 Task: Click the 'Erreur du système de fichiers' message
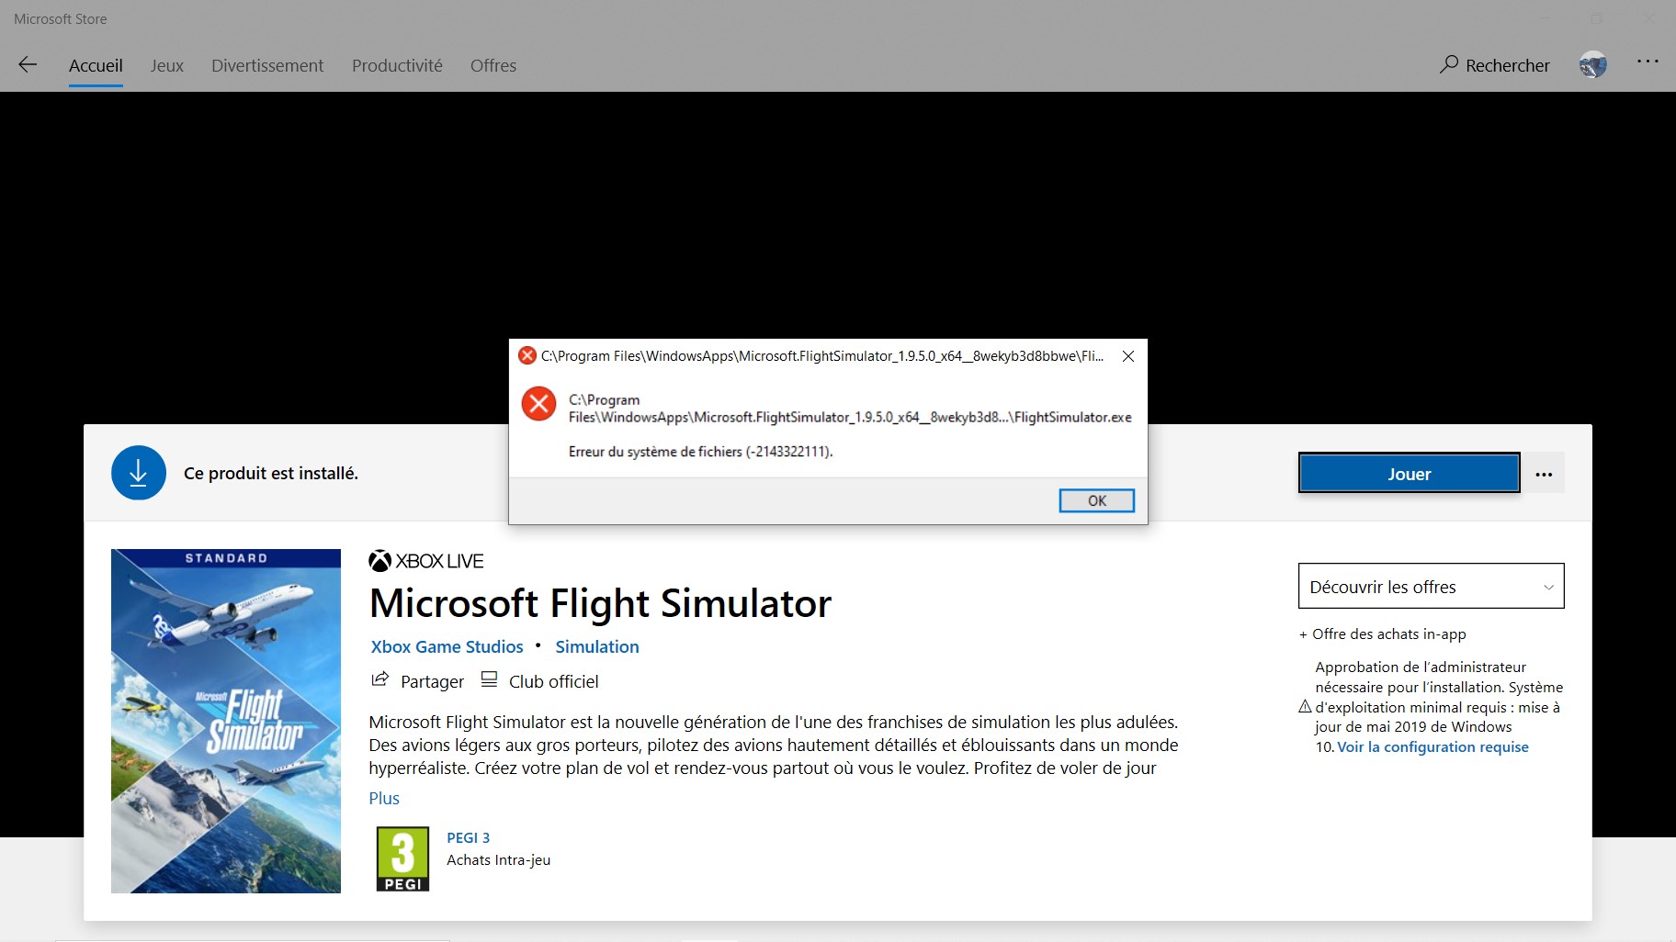coord(700,451)
